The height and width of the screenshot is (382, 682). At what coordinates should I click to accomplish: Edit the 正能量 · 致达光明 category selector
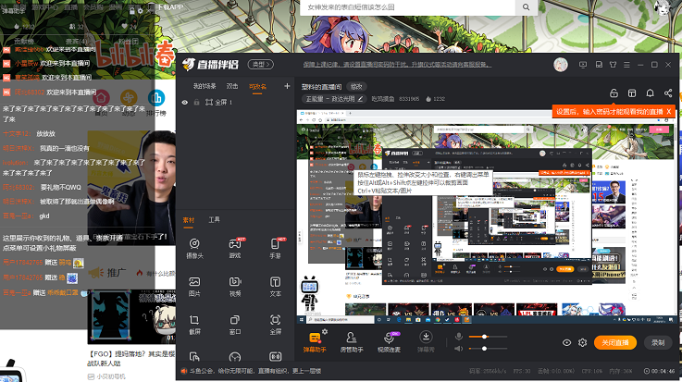click(x=331, y=98)
